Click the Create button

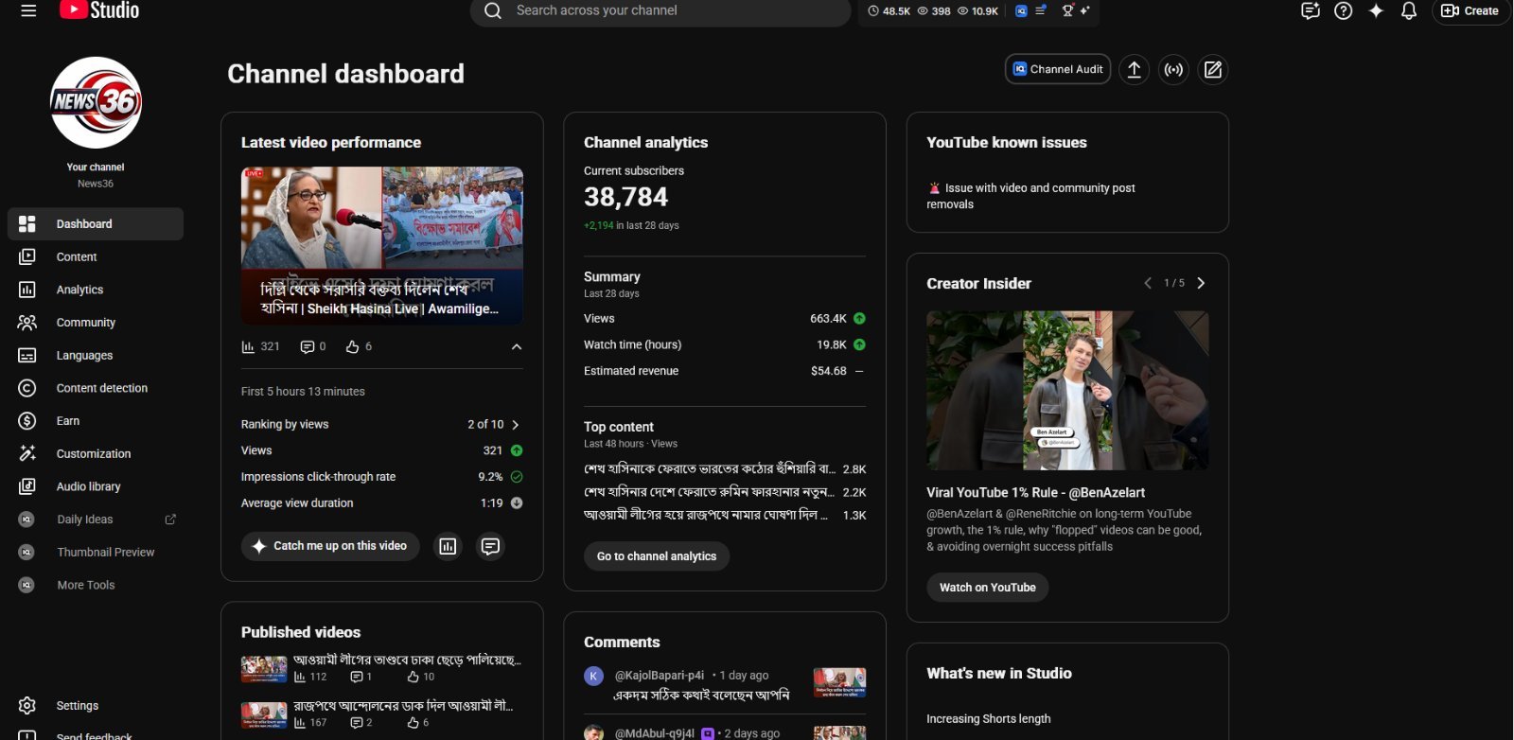click(x=1470, y=11)
